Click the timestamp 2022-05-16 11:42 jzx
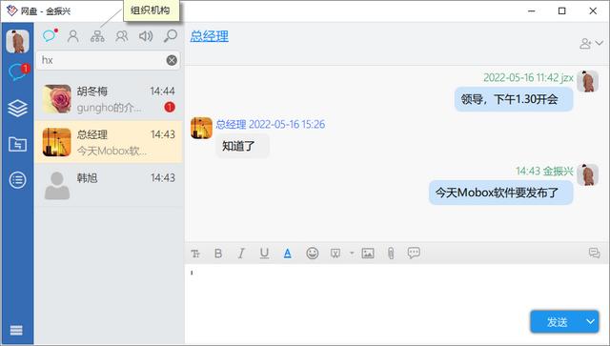The width and height of the screenshot is (610, 346). point(528,78)
